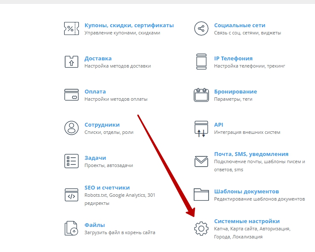Click the document templates folder icon
The image size is (315, 252).
pyautogui.click(x=201, y=195)
